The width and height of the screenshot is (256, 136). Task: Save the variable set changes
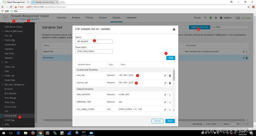pyautogui.click(x=170, y=121)
